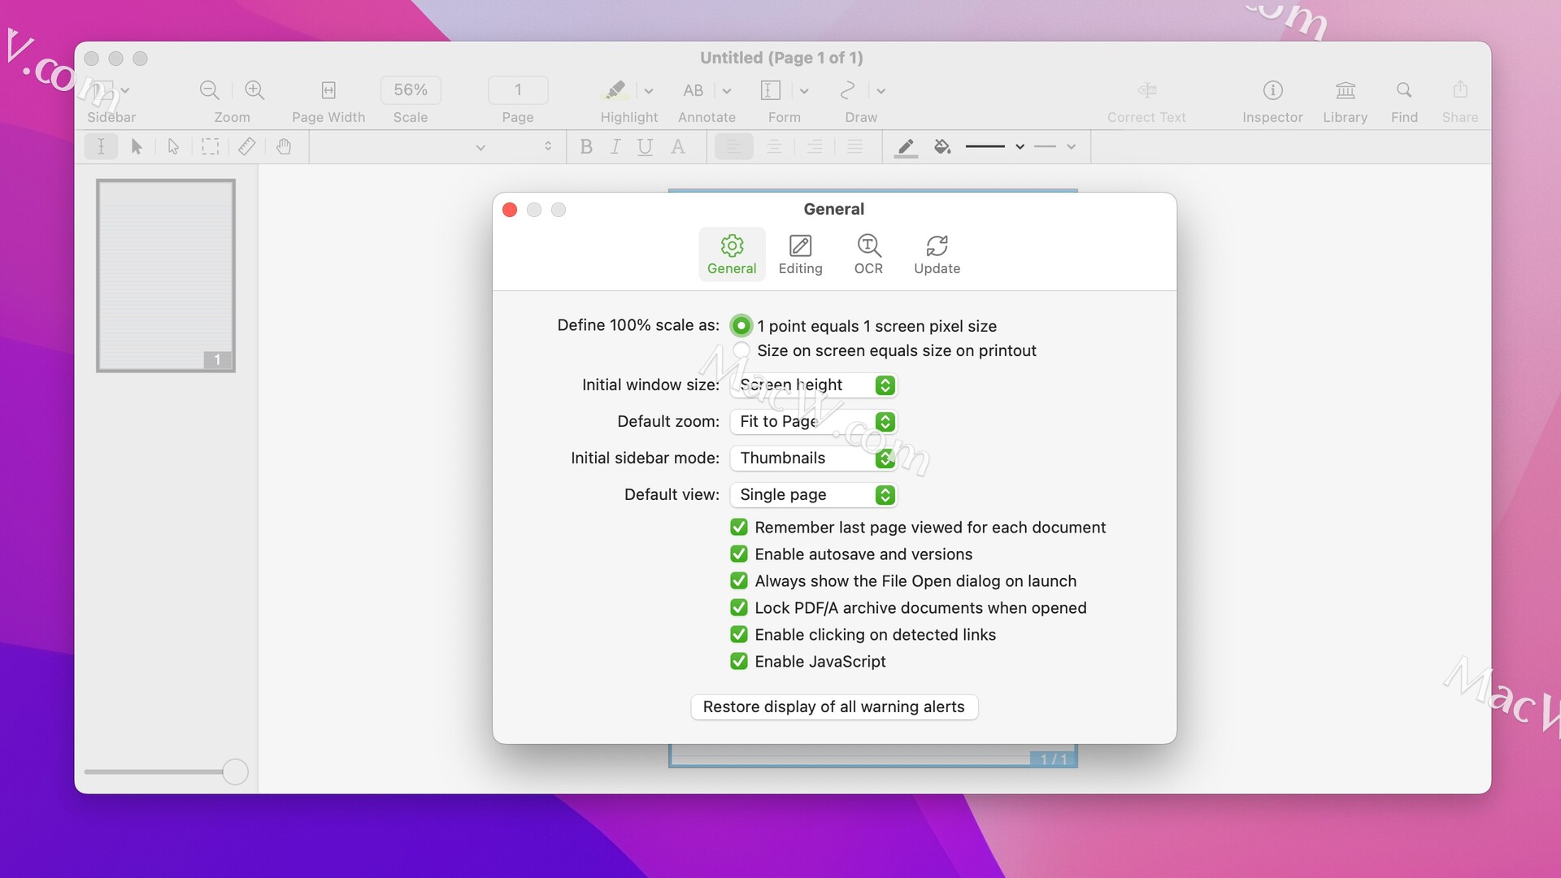
Task: Click the Zoom in magnifier icon
Action: coord(254,90)
